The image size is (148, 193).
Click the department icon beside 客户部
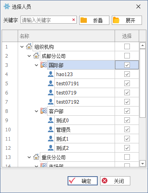pos(44,111)
